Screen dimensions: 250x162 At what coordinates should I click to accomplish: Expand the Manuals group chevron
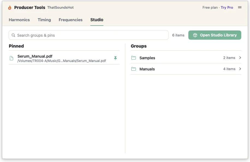[240, 69]
